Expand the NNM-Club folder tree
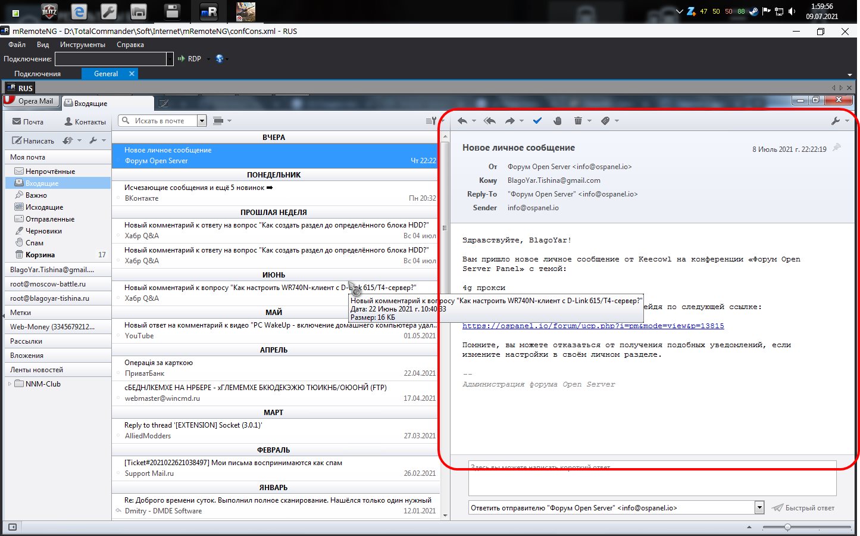Image resolution: width=860 pixels, height=536 pixels. point(10,384)
